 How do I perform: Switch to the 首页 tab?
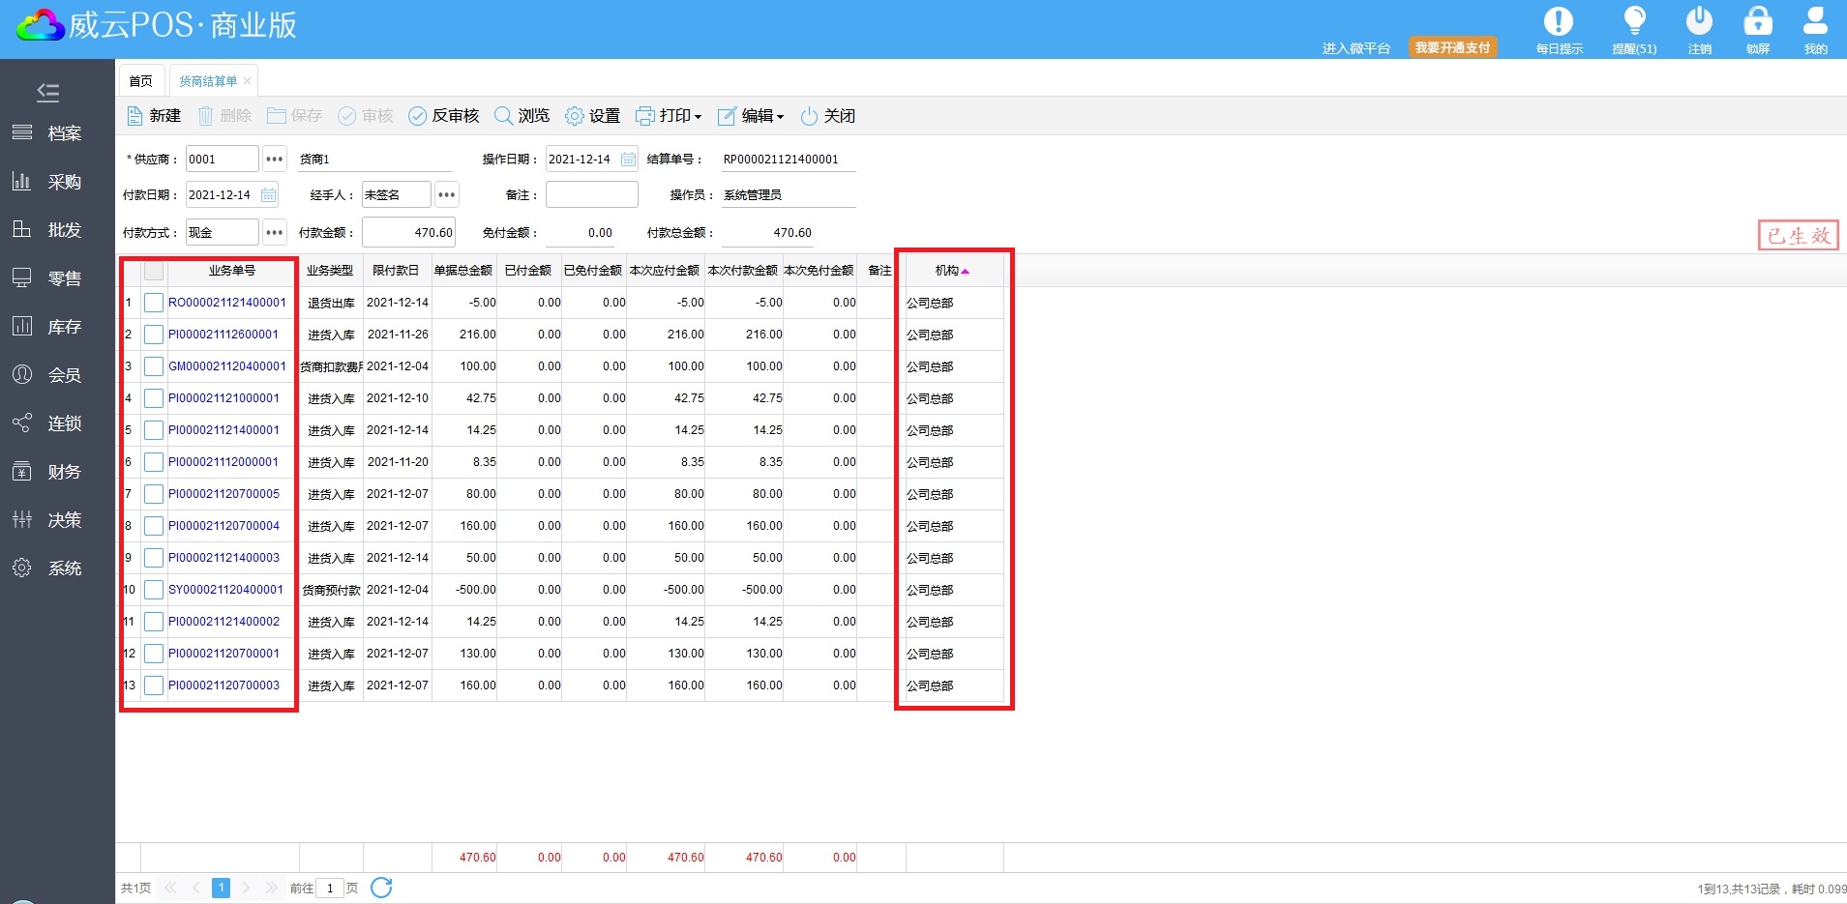point(141,81)
